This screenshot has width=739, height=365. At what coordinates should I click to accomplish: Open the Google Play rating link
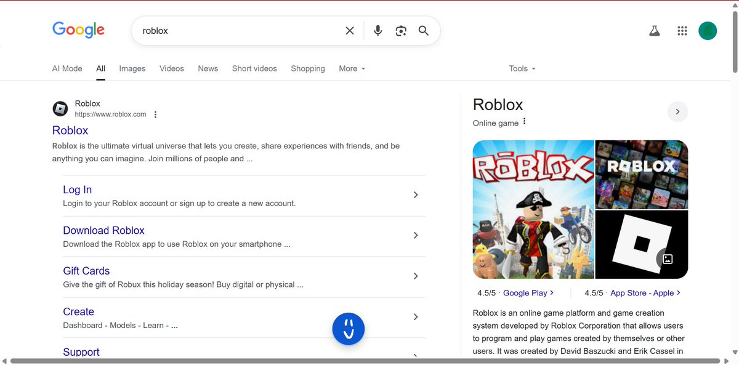(x=528, y=293)
